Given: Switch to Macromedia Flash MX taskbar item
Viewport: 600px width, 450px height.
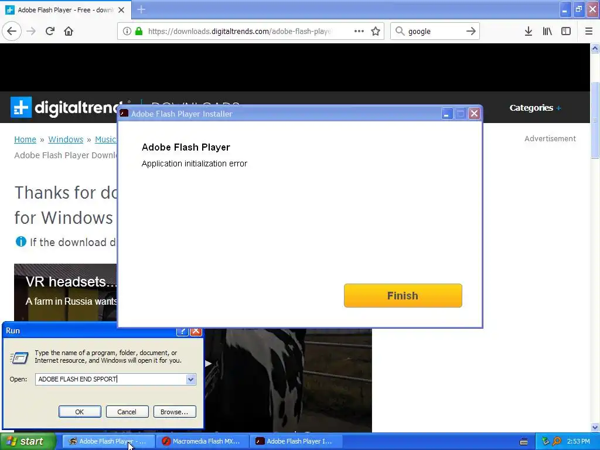Looking at the screenshot, I should click(202, 441).
